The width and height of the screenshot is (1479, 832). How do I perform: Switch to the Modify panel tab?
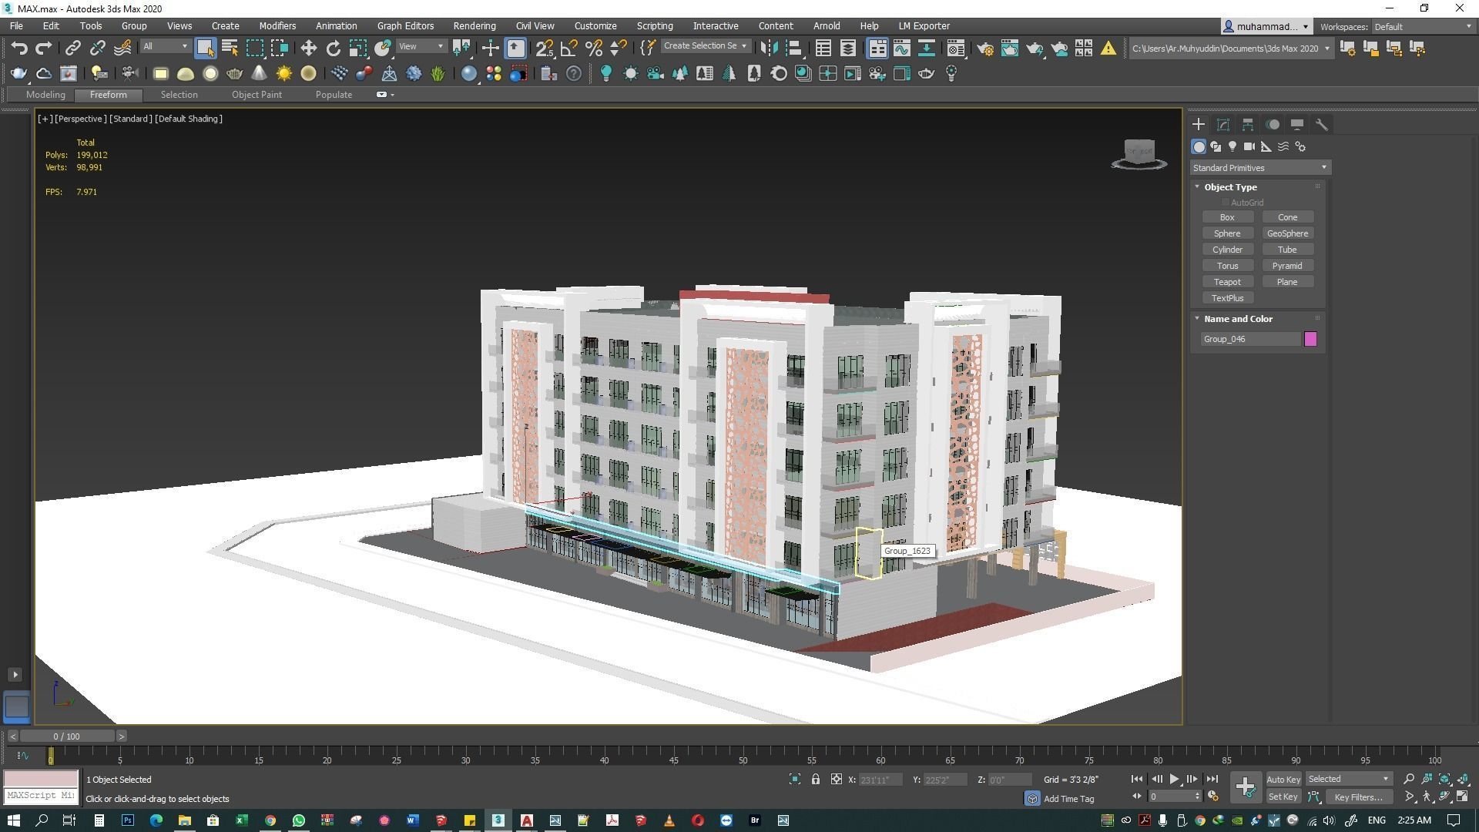tap(1223, 124)
